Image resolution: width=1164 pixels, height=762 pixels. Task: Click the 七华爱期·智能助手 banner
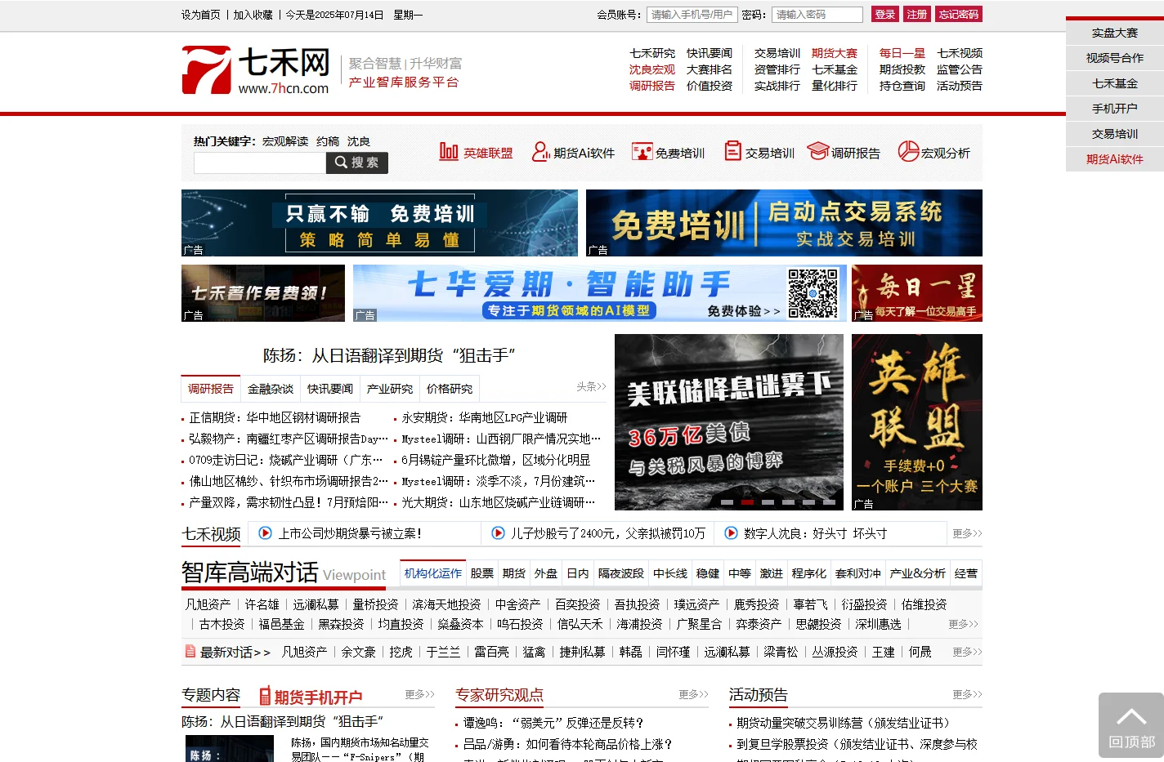599,293
